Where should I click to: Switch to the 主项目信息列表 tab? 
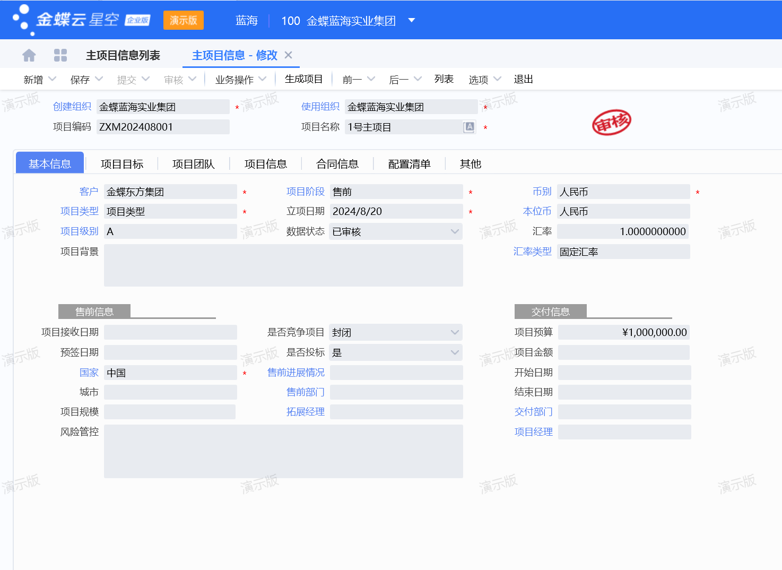click(123, 55)
